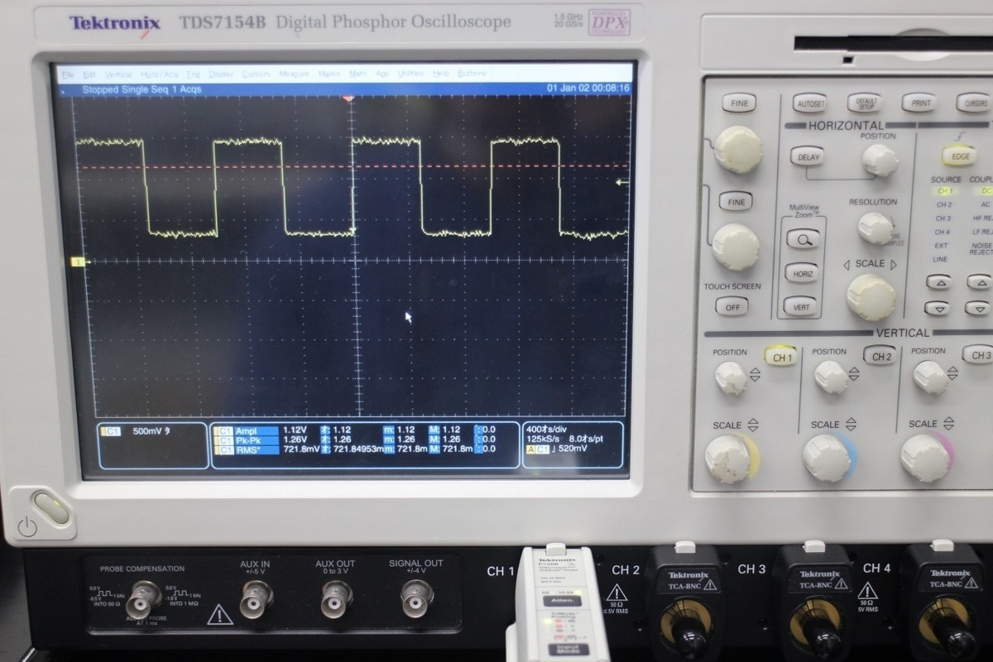Toggle the CH 2 vertical button
993x662 pixels.
(879, 356)
